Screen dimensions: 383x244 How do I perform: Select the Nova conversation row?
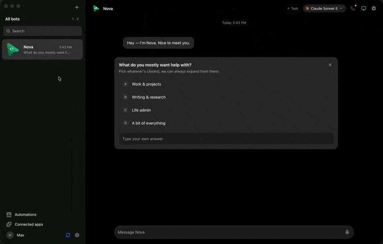point(43,50)
